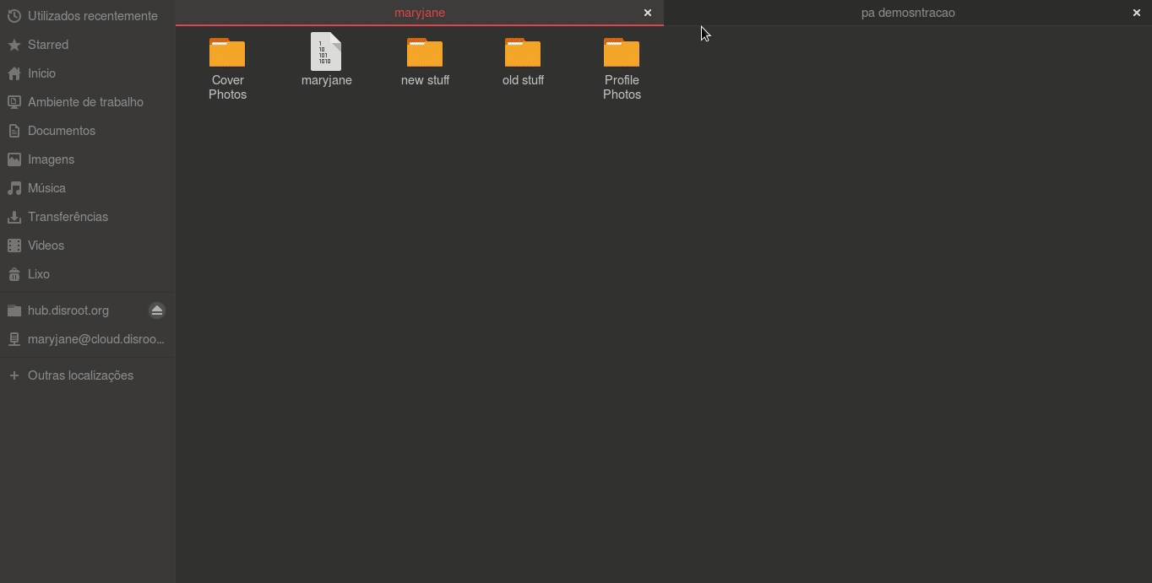Viewport: 1152px width, 583px height.
Task: Click the Lixo trash icon in sidebar
Action: [x=14, y=274]
